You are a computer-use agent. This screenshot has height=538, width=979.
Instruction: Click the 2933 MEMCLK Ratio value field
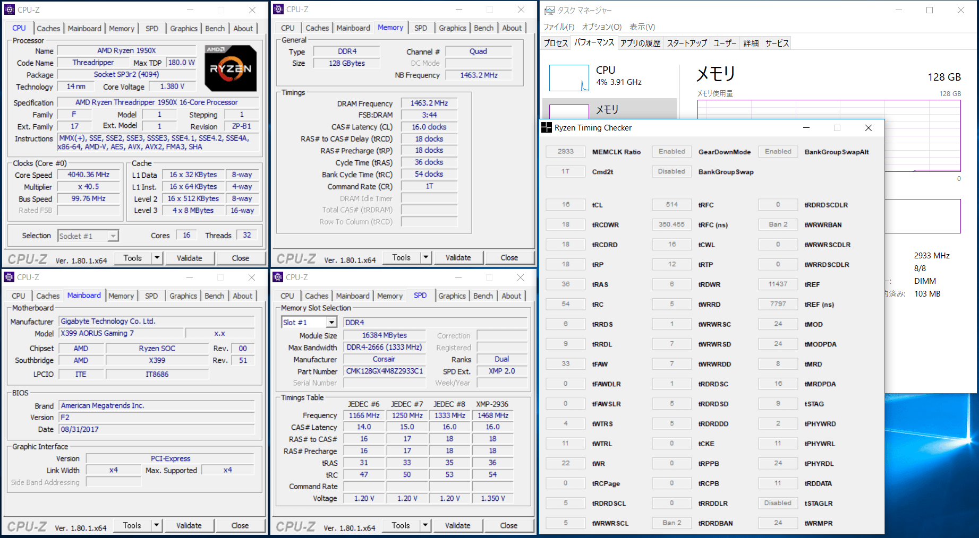566,151
